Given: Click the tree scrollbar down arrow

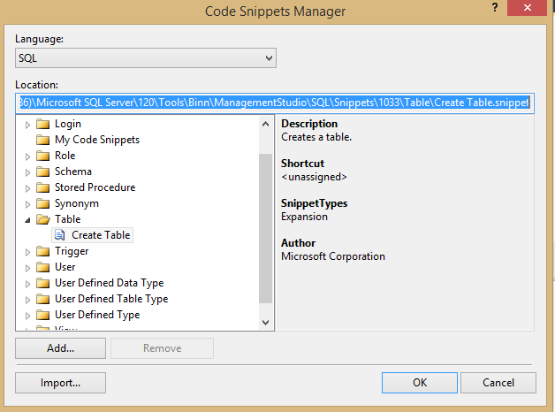Looking at the screenshot, I should (265, 323).
